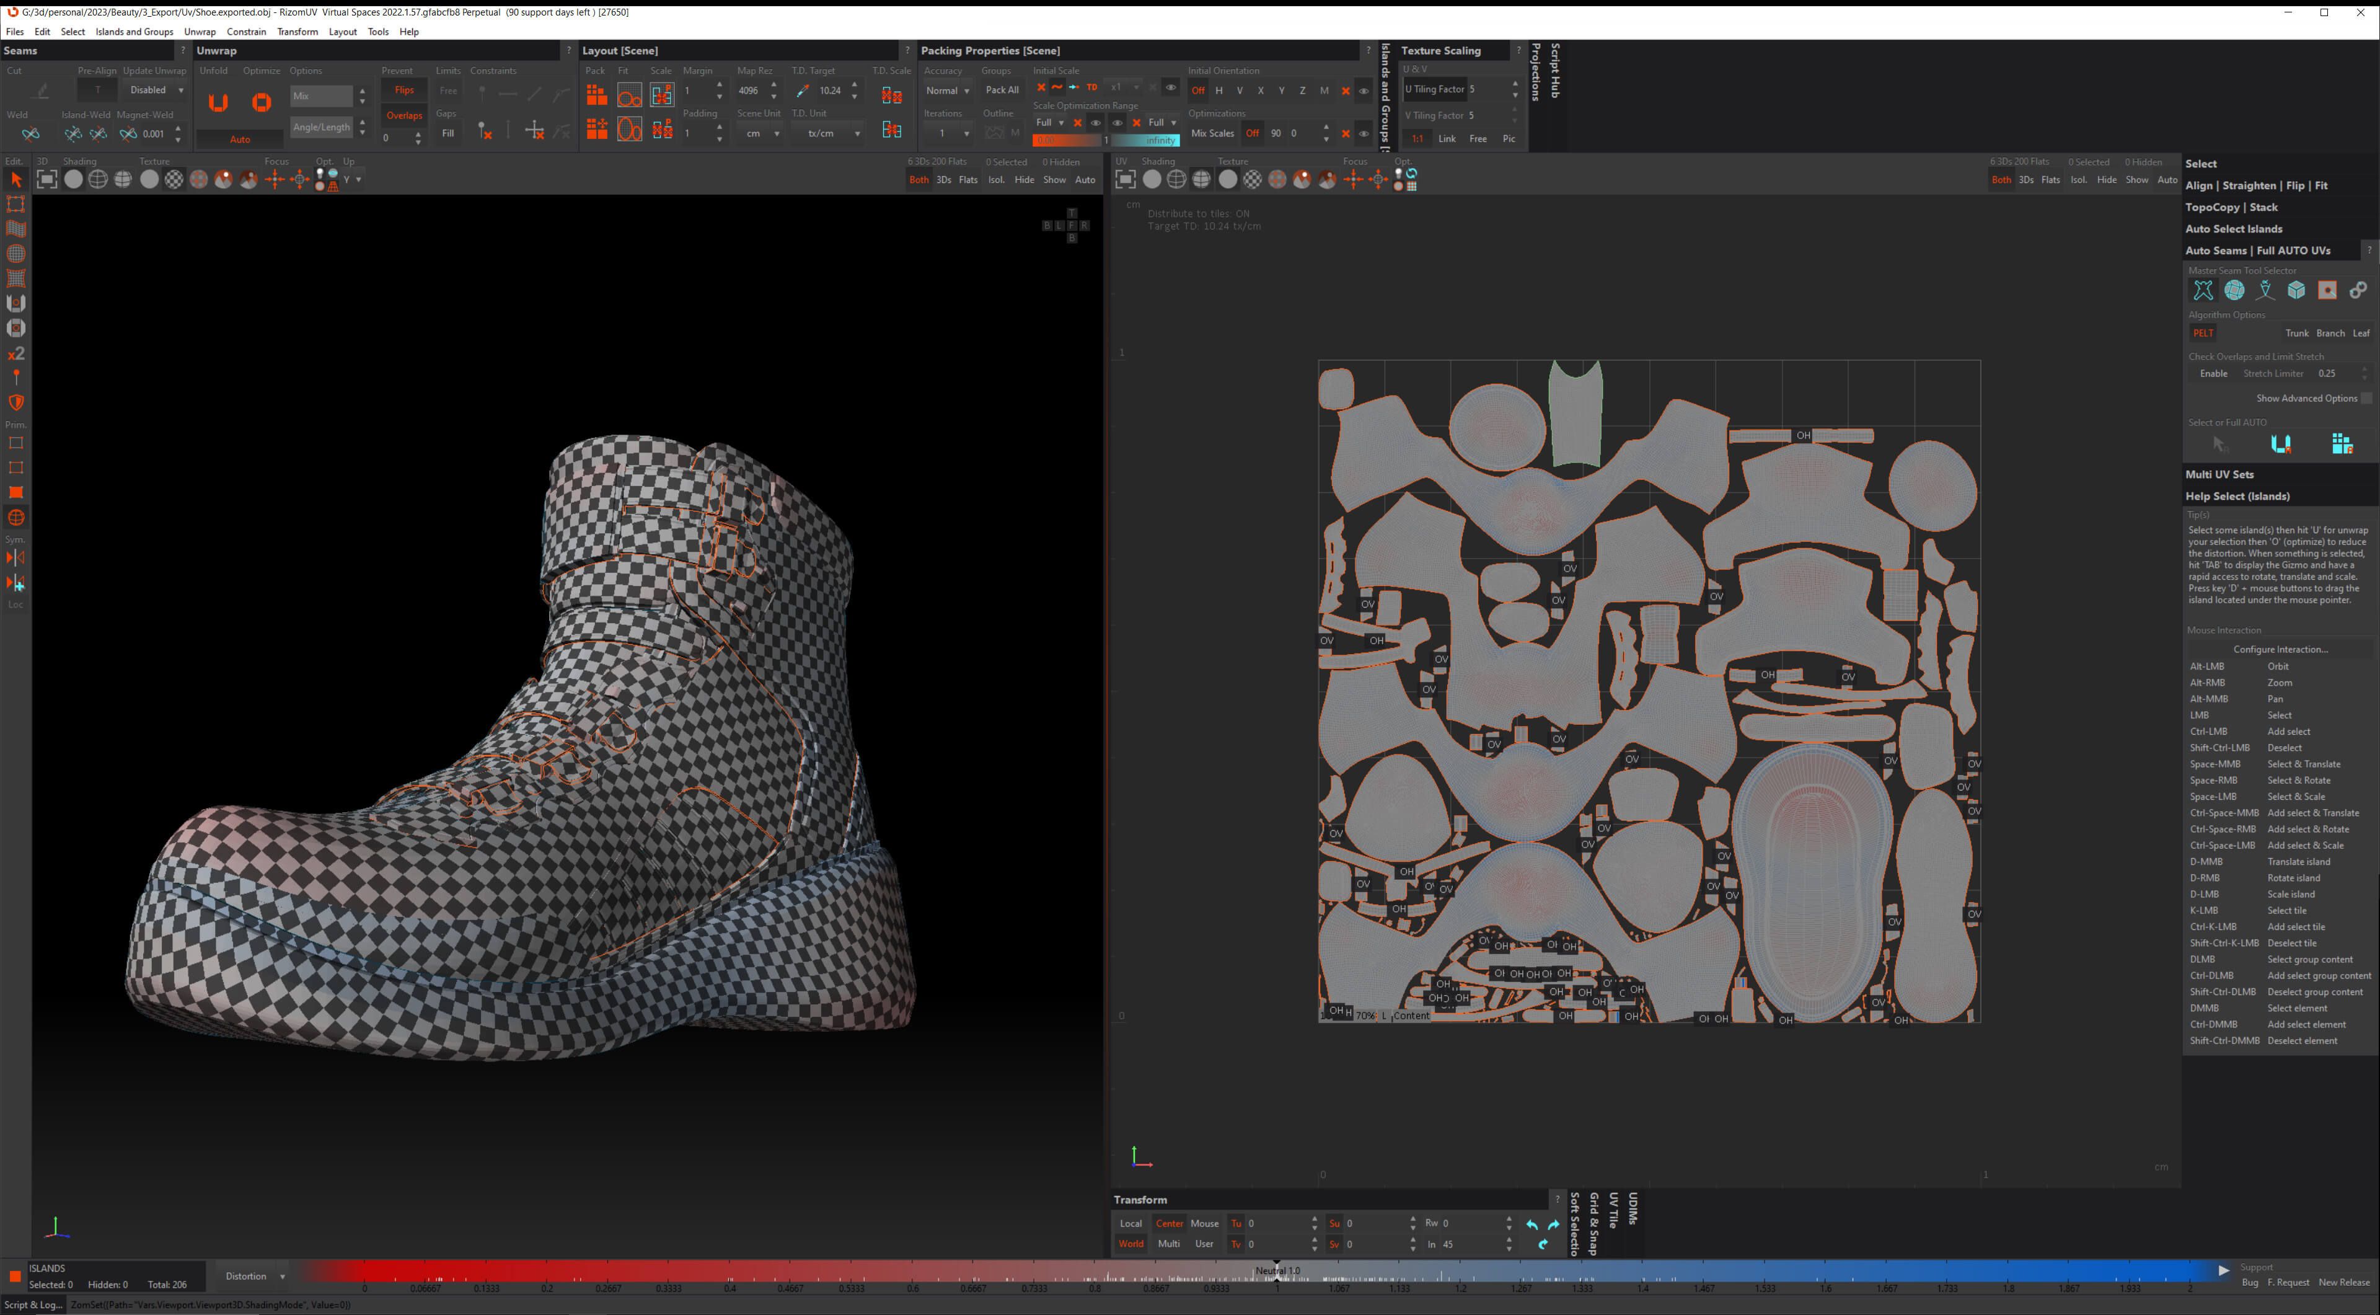The image size is (2380, 1315).
Task: Click the Configure Interaction... button
Action: coord(2280,649)
